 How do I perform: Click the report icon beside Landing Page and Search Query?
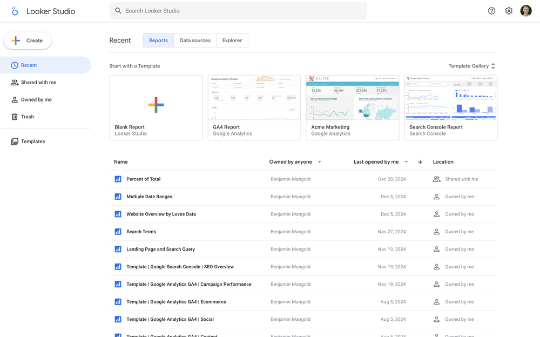coord(118,249)
